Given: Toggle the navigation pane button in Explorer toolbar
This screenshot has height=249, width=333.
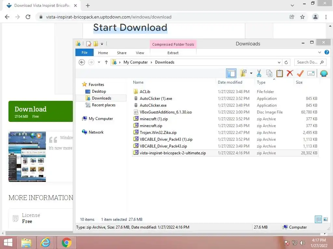Looking at the screenshot, I should pyautogui.click(x=231, y=74).
